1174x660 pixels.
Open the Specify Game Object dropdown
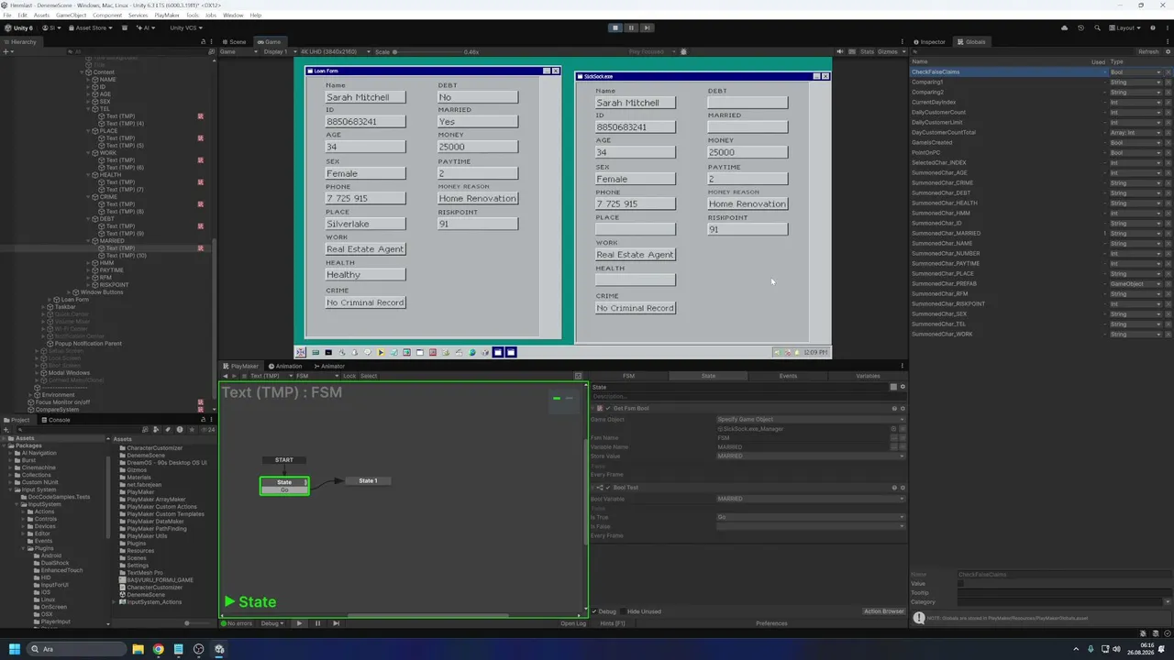pos(811,419)
